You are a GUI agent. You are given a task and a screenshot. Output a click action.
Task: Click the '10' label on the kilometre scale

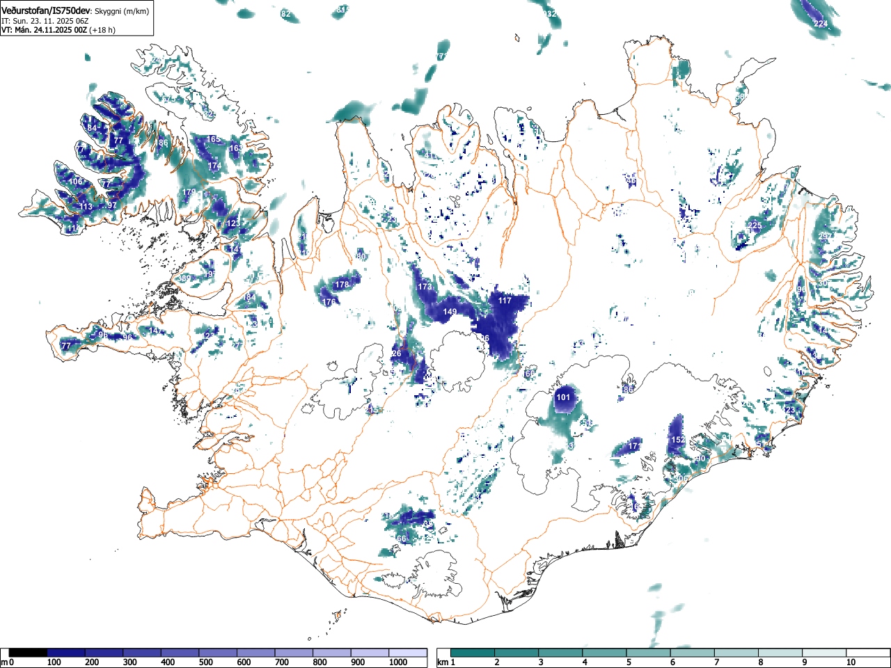(x=851, y=662)
